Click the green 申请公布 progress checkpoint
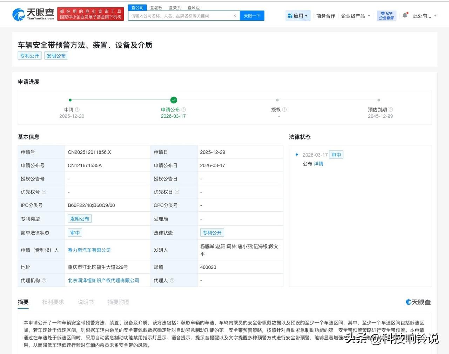The width and height of the screenshot is (449, 354). coord(174,100)
